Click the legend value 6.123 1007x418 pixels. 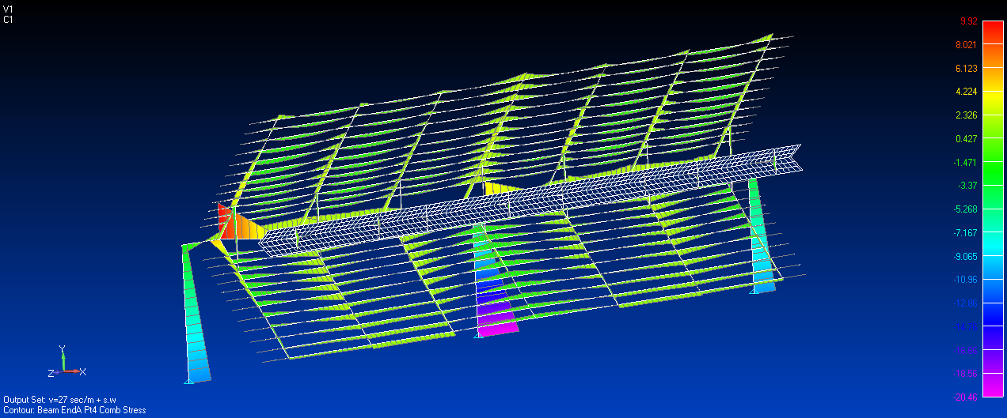pyautogui.click(x=967, y=68)
